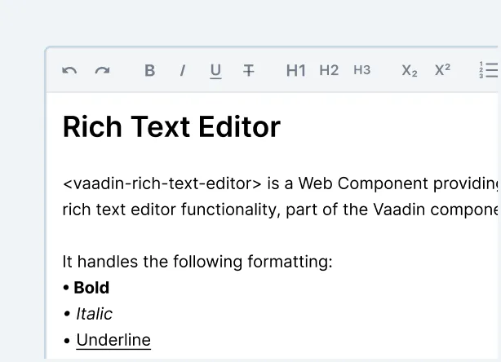The width and height of the screenshot is (501, 362).
Task: Apply strikethrough formatting from the toolbar
Action: 248,71
